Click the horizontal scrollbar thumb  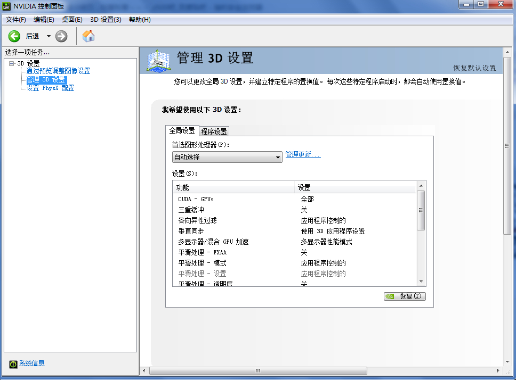tap(259, 370)
